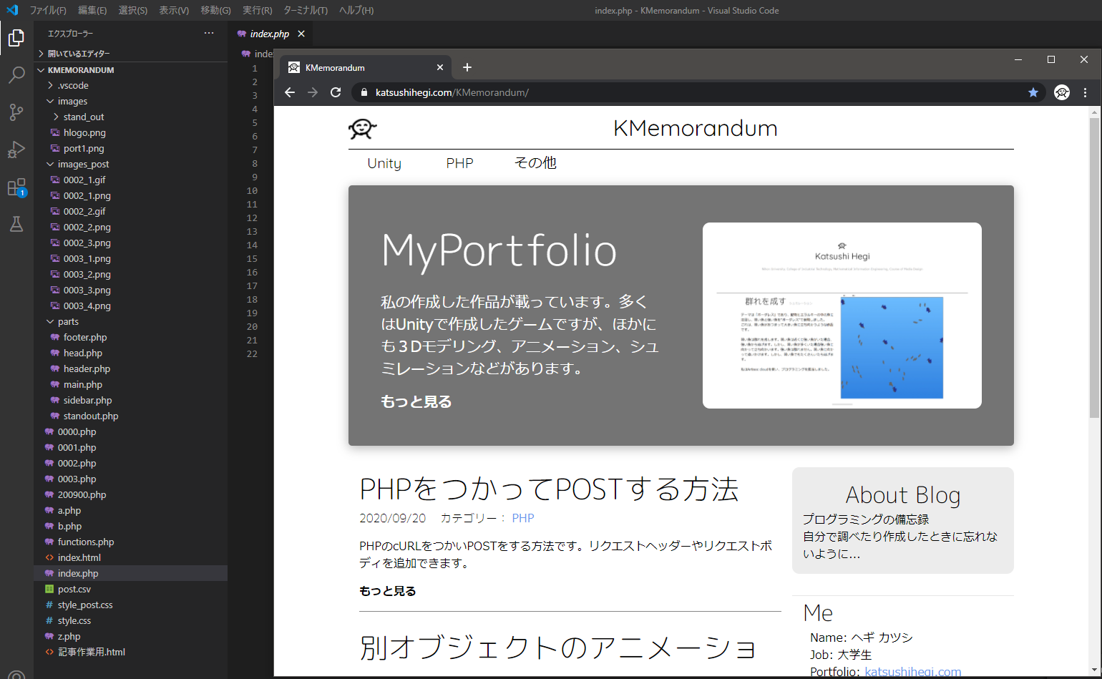Open a new browser tab
Image resolution: width=1102 pixels, height=679 pixels.
(467, 67)
